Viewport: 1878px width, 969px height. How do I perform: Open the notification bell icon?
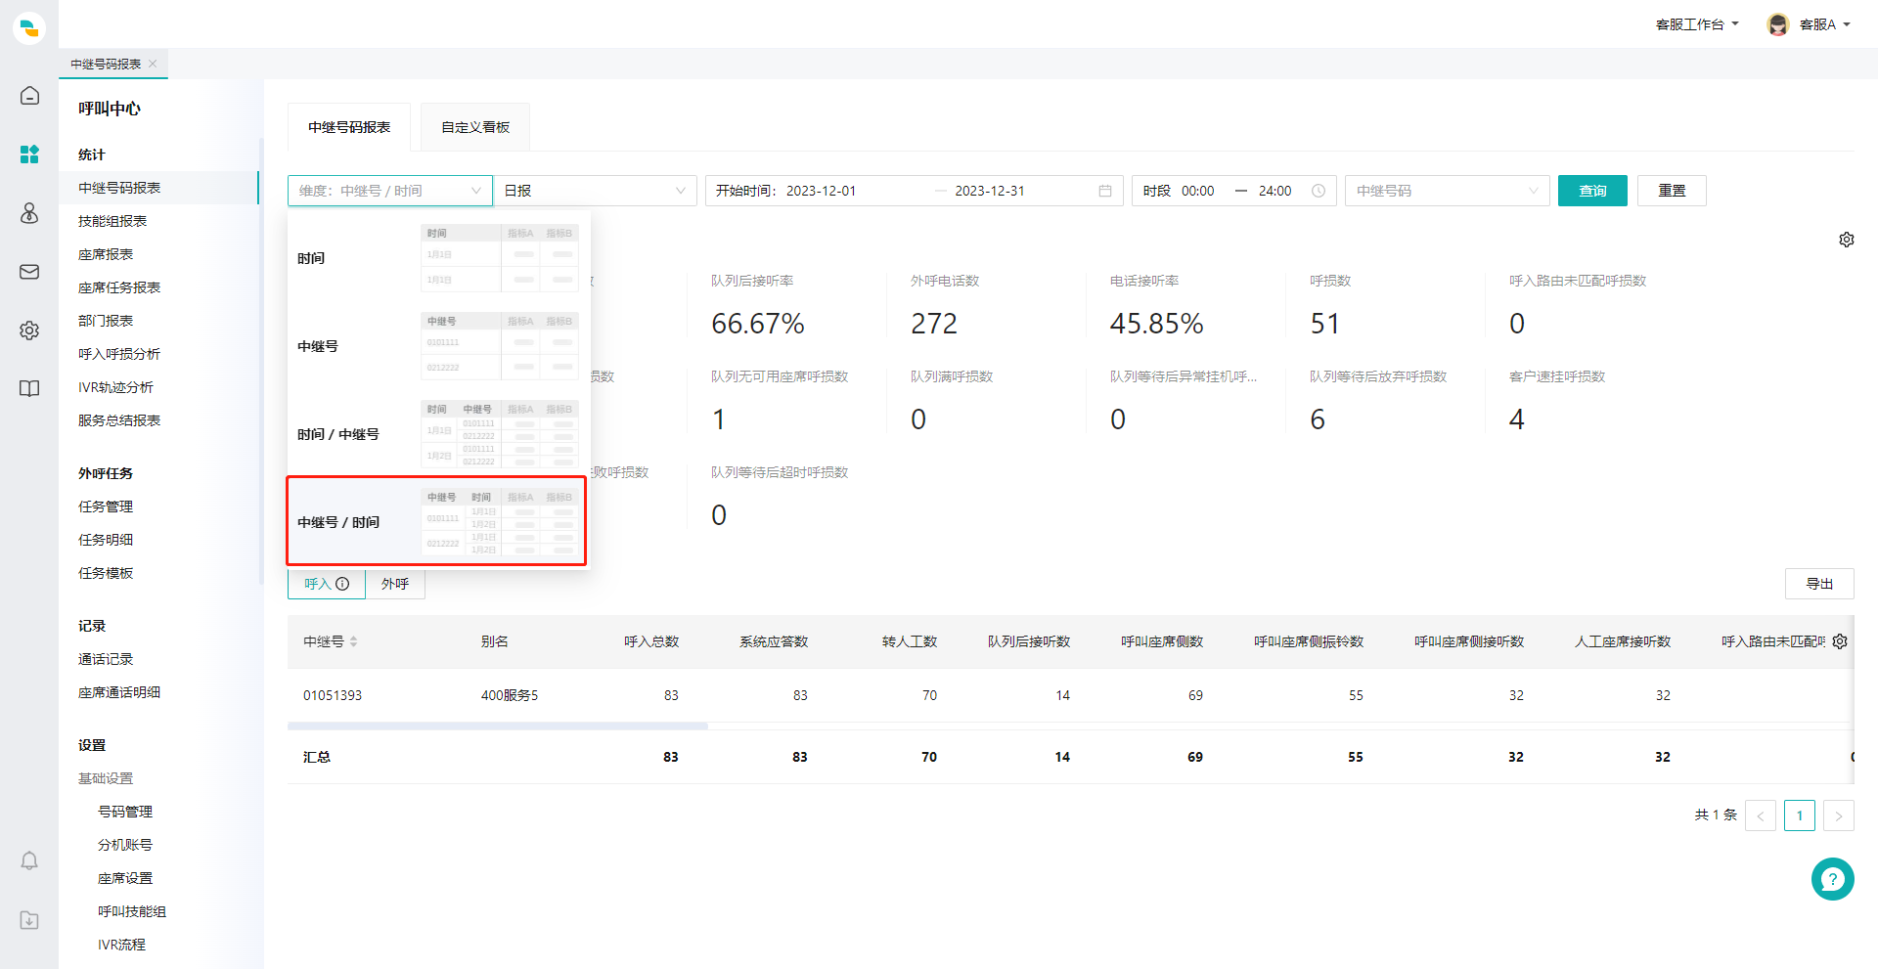point(29,860)
